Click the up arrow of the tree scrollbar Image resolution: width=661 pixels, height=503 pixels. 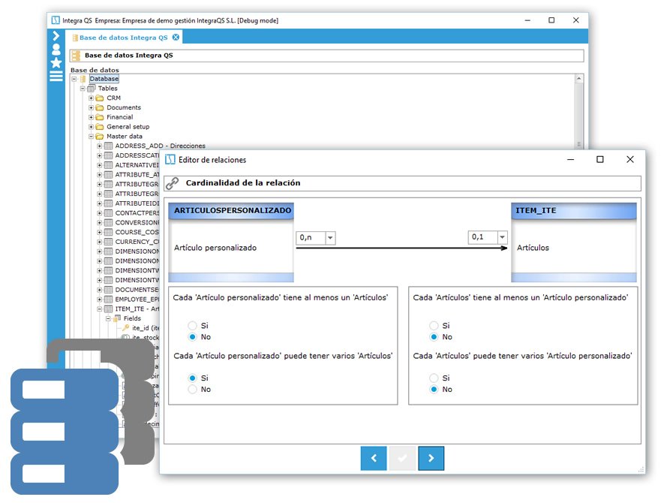579,79
